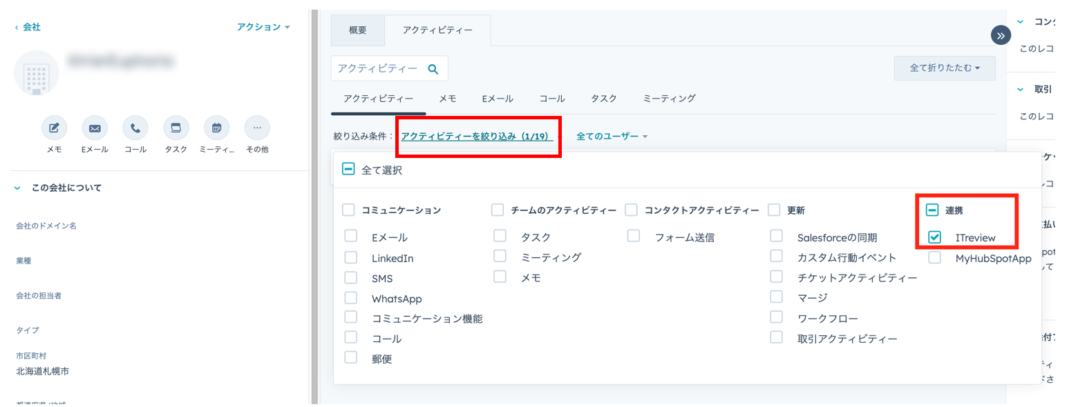The image size is (1078, 407).
Task: Click the コール (call) icon
Action: click(135, 126)
